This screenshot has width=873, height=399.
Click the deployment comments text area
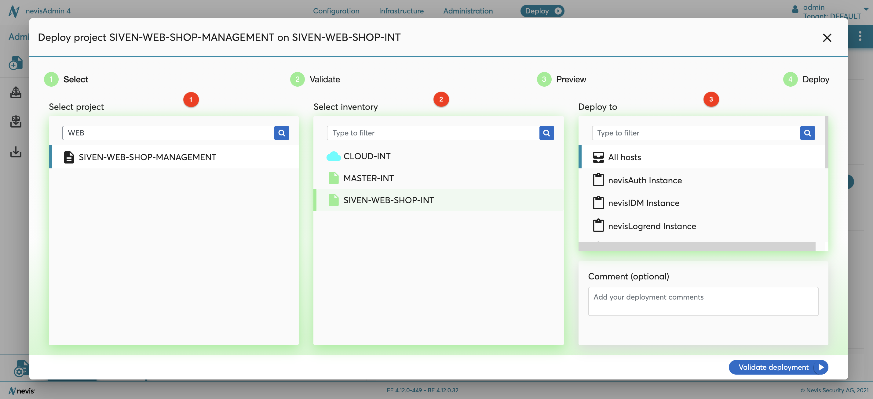click(703, 301)
